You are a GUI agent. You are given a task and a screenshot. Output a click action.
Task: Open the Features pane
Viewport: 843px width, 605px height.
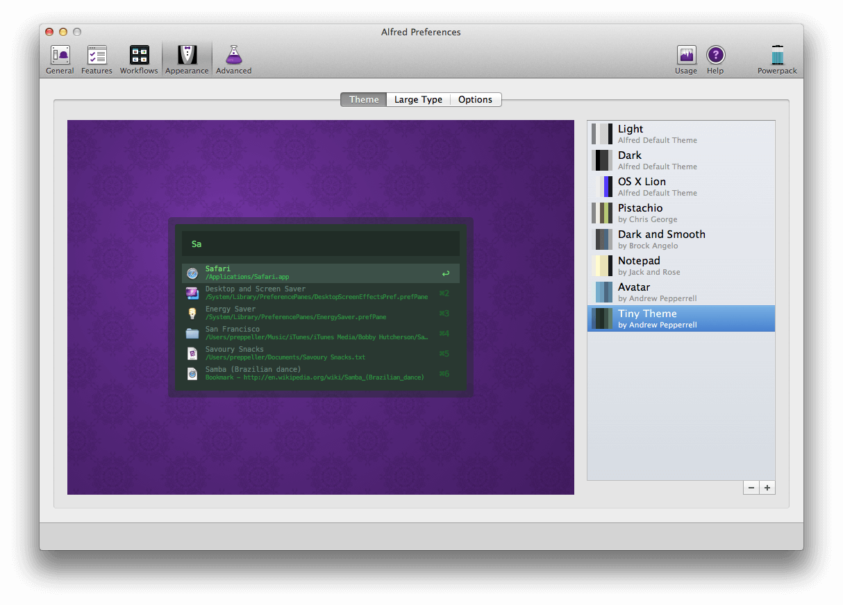point(97,58)
